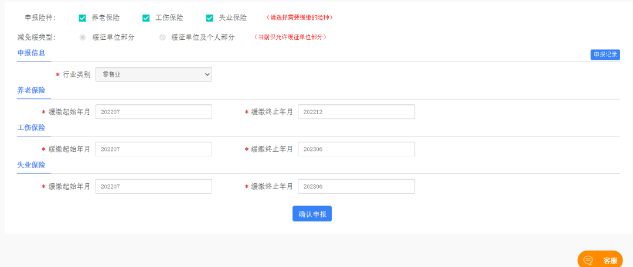Screen dimensions: 633x267
Task: Click the 客服 chat bubble icon
Action: (x=588, y=261)
